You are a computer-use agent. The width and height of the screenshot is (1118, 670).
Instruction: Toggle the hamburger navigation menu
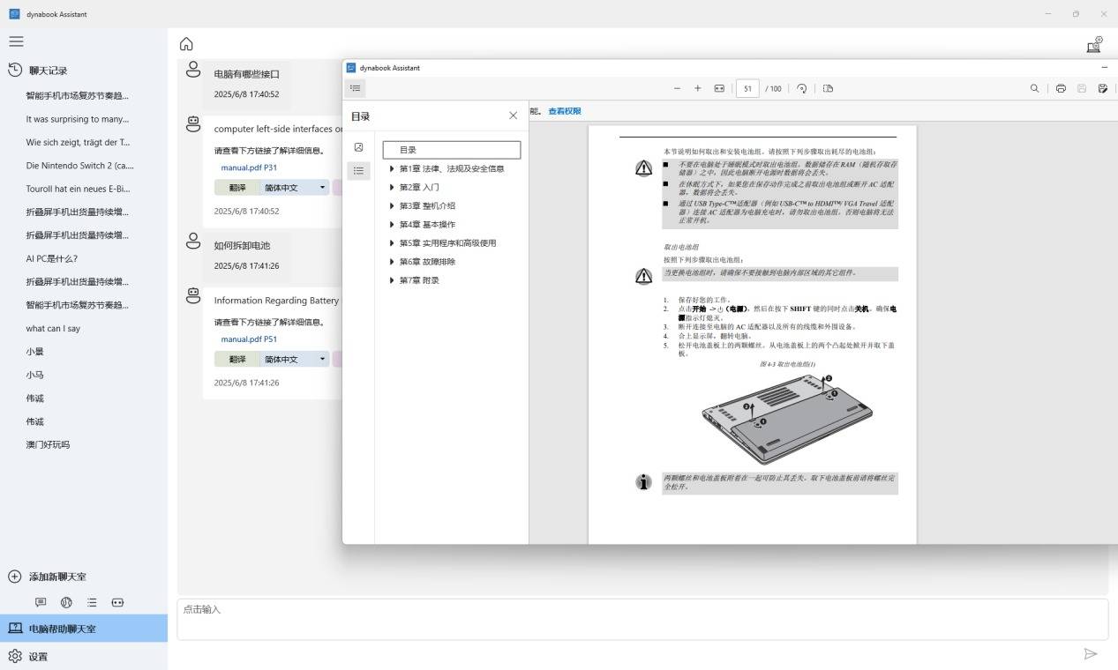tap(16, 41)
